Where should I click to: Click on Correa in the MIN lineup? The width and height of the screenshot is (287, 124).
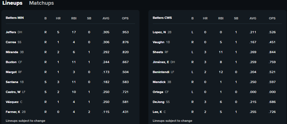point(11,42)
